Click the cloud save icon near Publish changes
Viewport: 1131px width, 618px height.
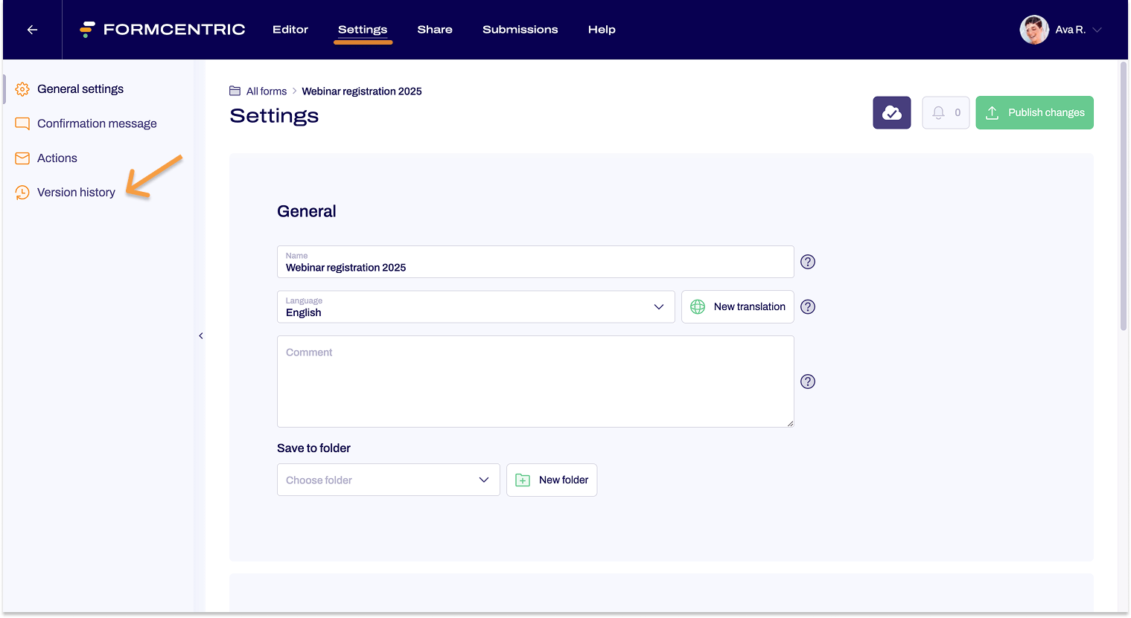coord(891,112)
